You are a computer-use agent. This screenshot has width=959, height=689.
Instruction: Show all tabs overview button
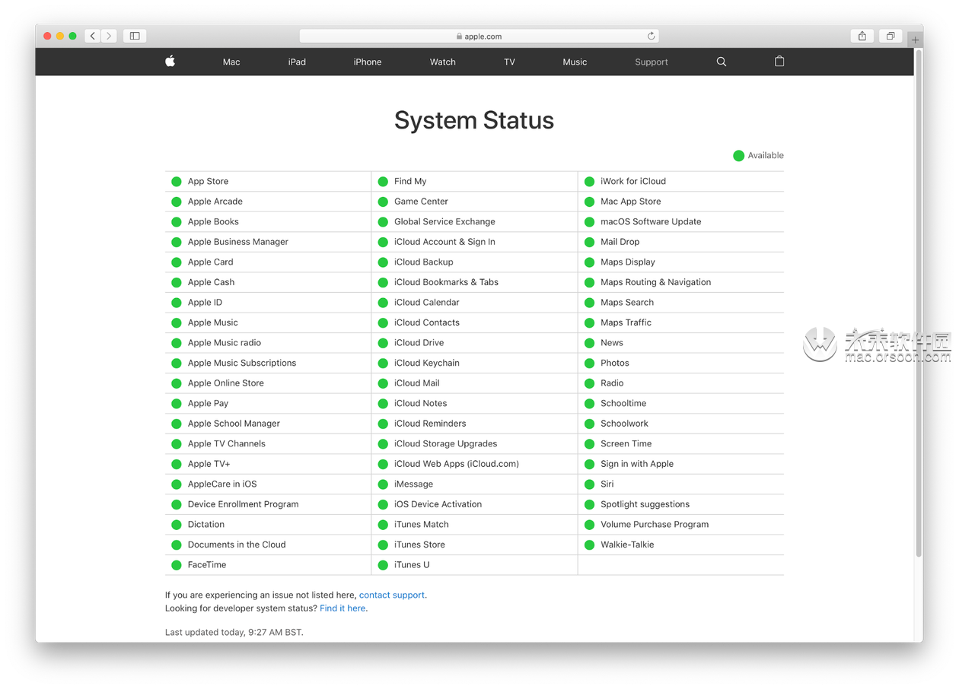click(x=890, y=36)
